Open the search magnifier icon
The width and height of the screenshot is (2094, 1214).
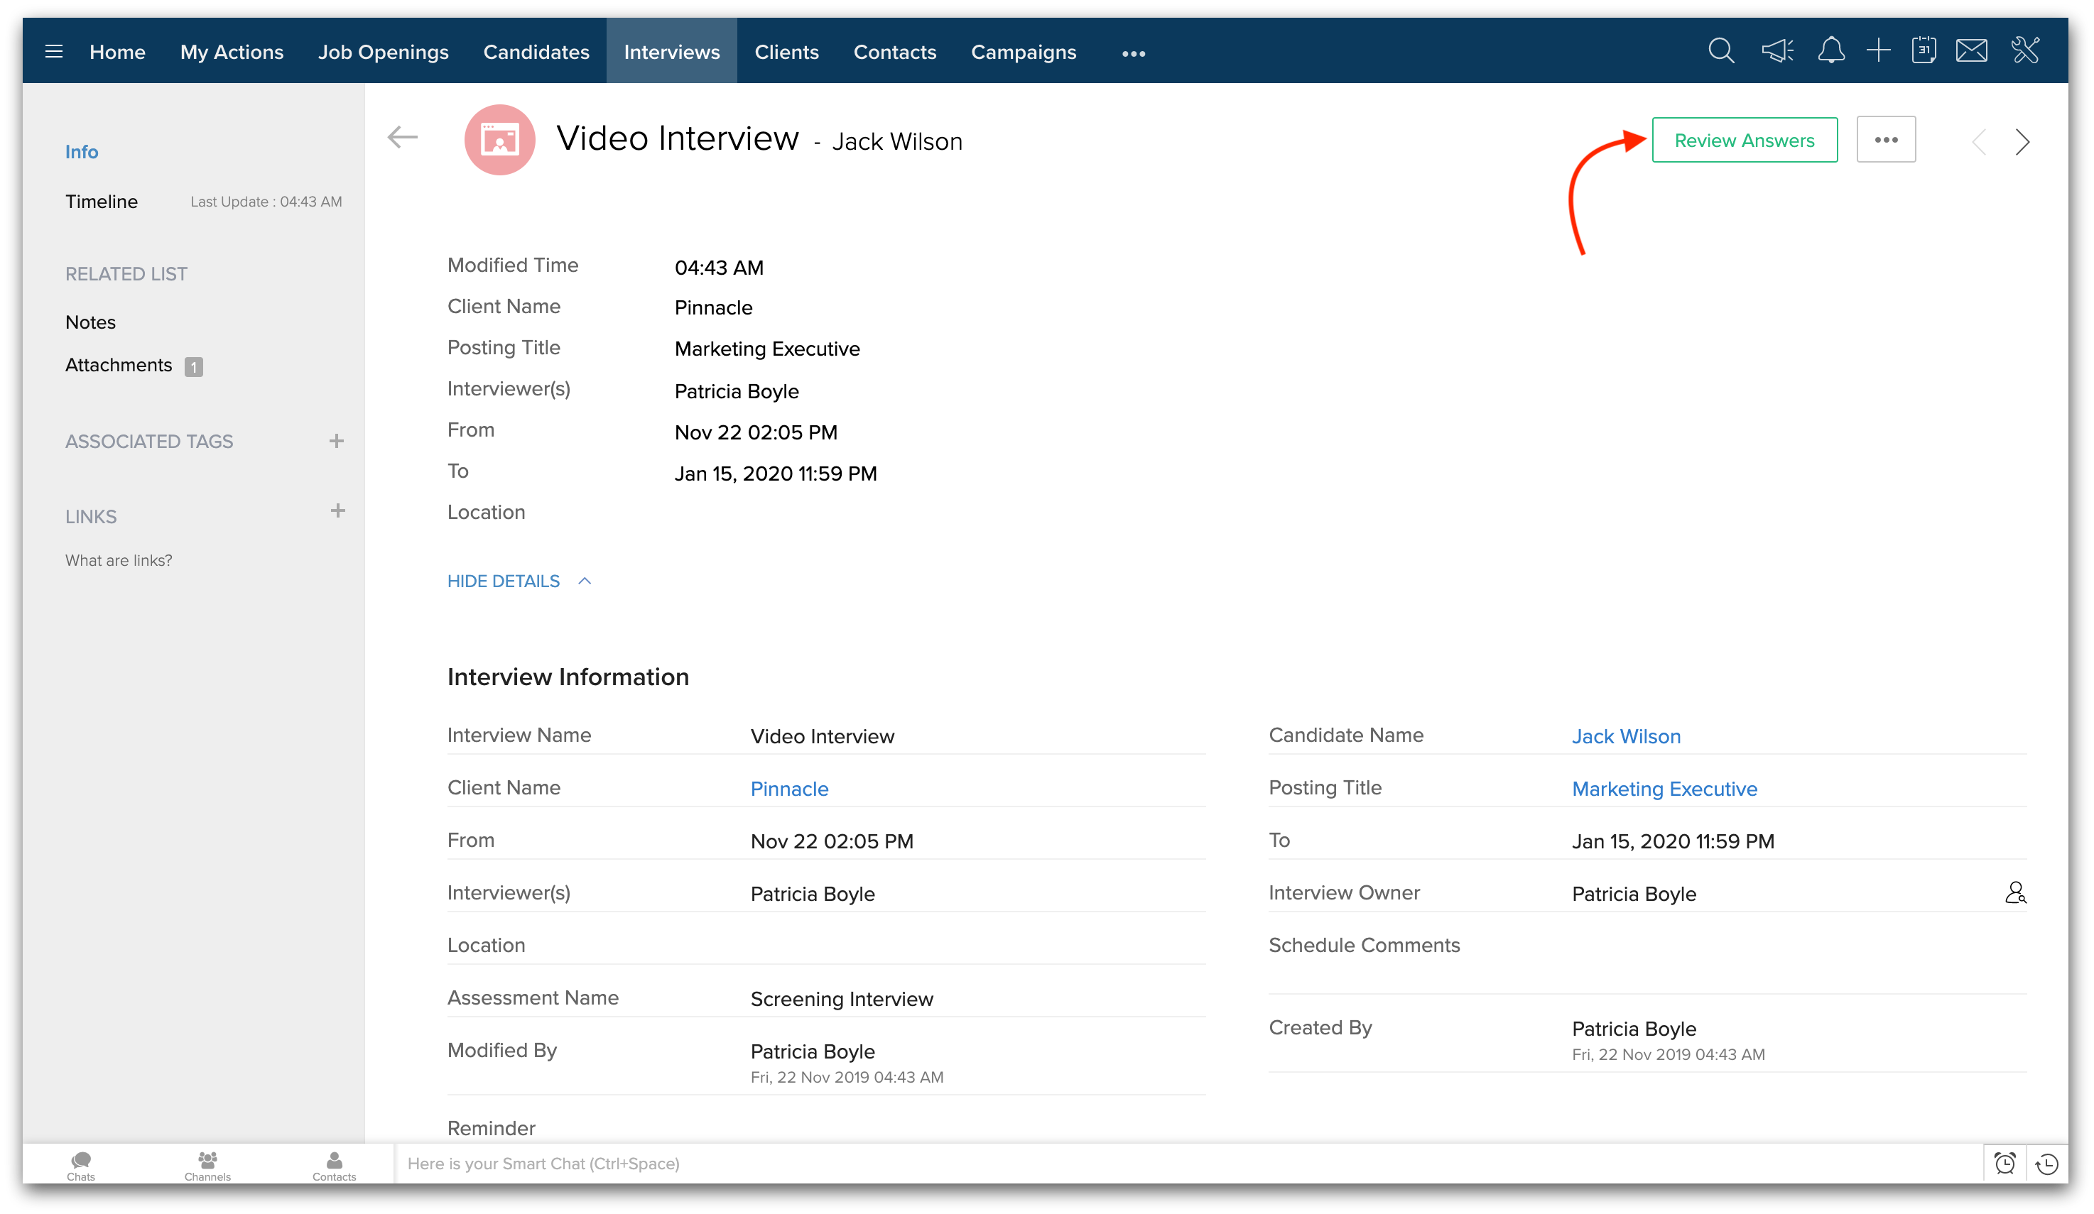tap(1721, 52)
